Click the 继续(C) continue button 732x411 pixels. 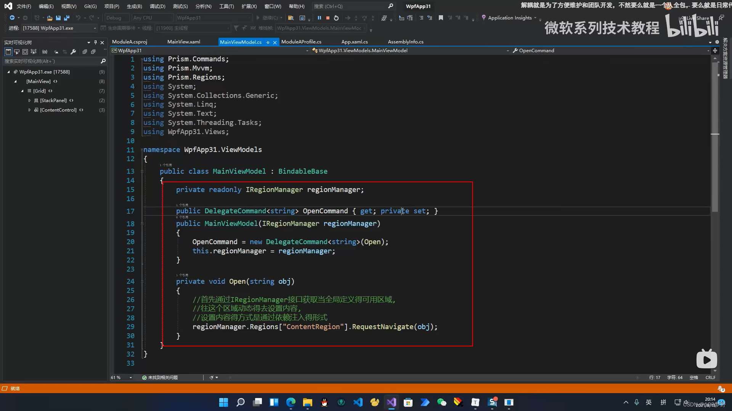click(269, 18)
